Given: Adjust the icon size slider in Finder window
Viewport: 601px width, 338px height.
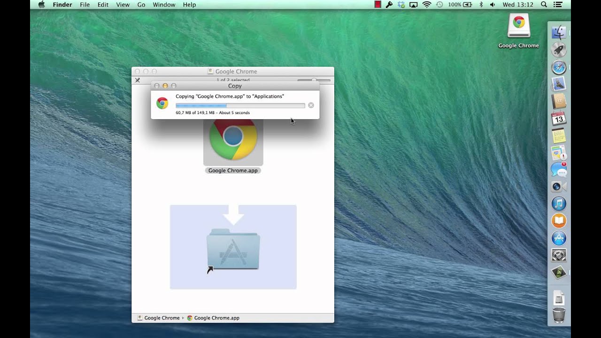Looking at the screenshot, I should click(314, 80).
